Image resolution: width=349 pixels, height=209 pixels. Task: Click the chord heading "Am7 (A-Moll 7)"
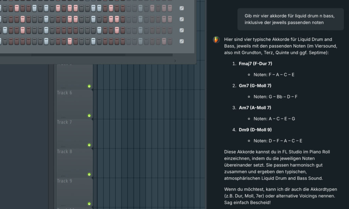click(x=255, y=108)
